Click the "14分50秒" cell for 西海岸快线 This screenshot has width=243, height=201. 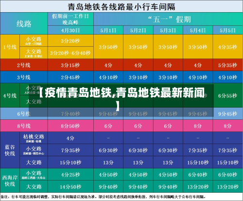pyautogui.click(x=70, y=187)
